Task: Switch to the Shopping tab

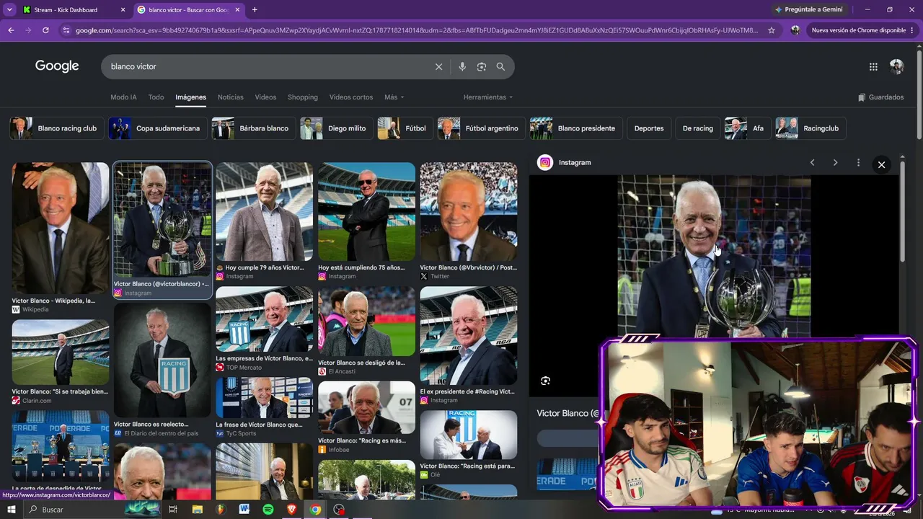Action: pyautogui.click(x=303, y=97)
